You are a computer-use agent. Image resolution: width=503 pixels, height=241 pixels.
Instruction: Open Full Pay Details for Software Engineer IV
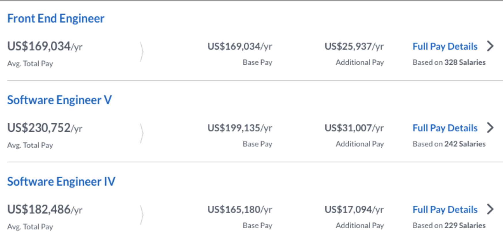445,210
